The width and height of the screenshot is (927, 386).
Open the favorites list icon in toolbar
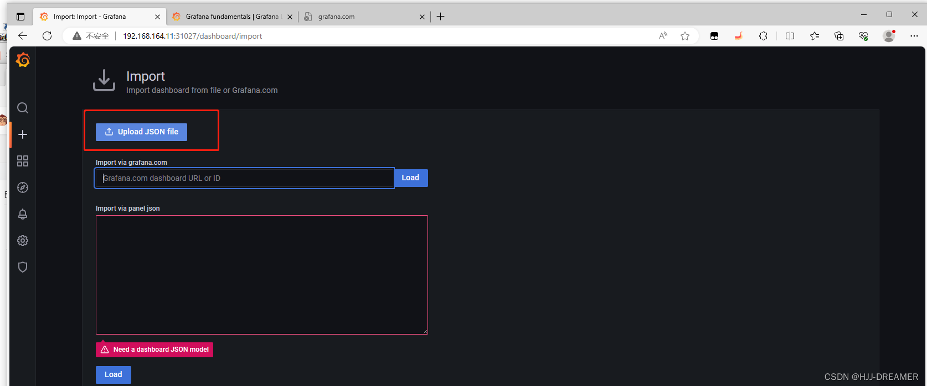(x=814, y=36)
